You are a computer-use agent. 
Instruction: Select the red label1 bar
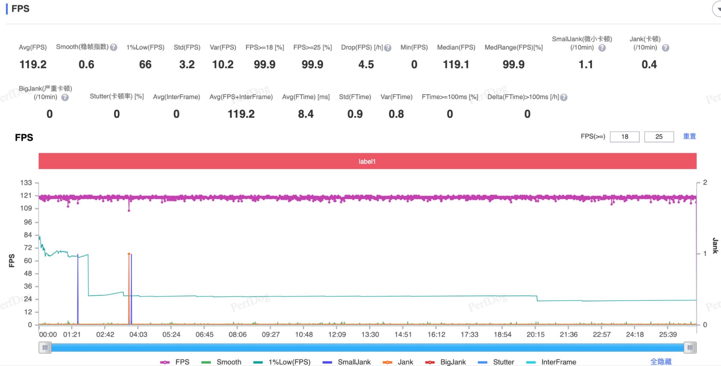click(x=368, y=161)
